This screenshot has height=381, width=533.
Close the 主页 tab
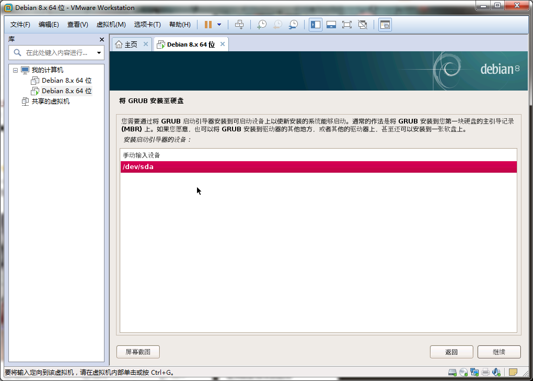145,44
